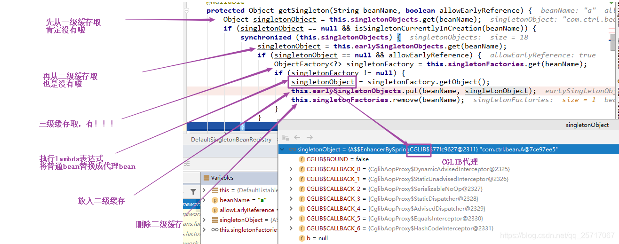
Task: Click the back arrow in inspect popup toolbar
Action: tap(297, 137)
